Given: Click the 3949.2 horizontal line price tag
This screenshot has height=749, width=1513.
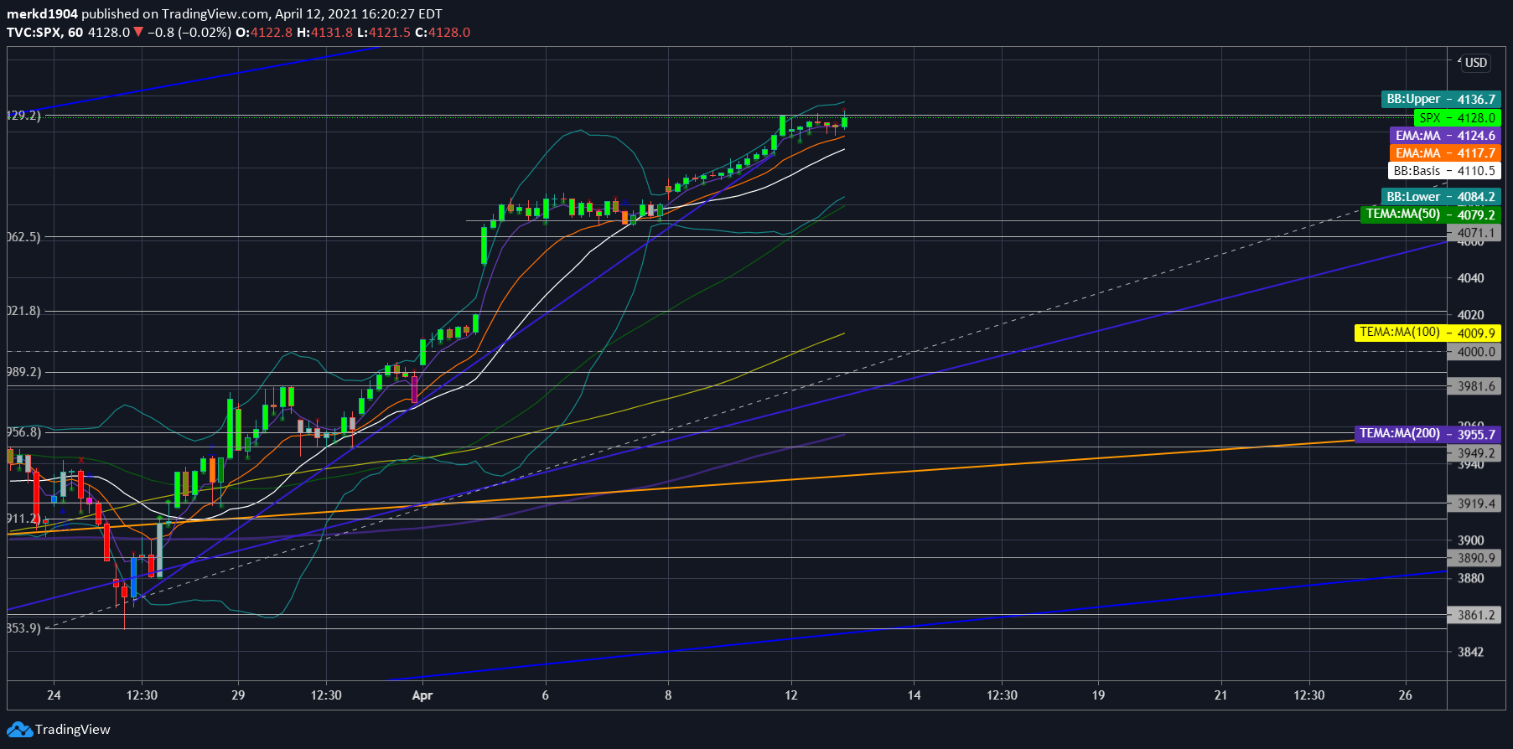Looking at the screenshot, I should [x=1474, y=453].
